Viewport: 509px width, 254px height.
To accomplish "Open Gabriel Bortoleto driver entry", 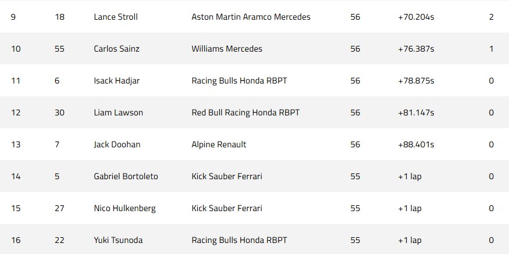I will pos(126,176).
